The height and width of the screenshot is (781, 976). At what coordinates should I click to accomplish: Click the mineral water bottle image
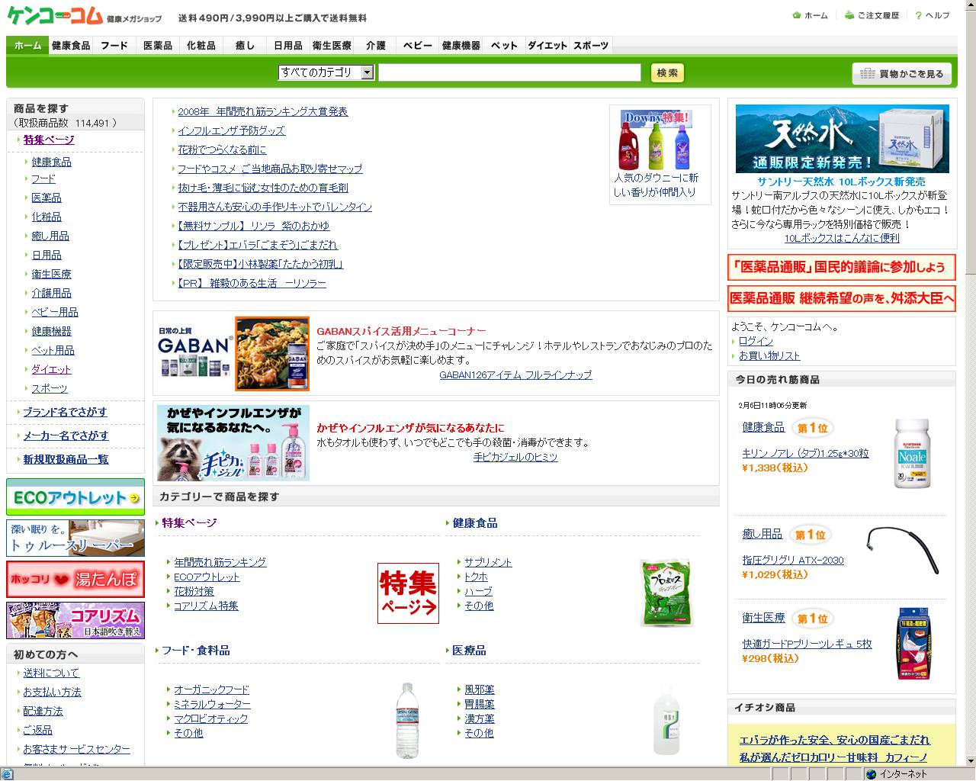(x=407, y=720)
